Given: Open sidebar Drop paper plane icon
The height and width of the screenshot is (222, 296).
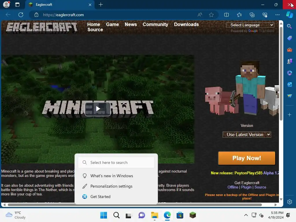Looking at the screenshot, I should [x=289, y=96].
